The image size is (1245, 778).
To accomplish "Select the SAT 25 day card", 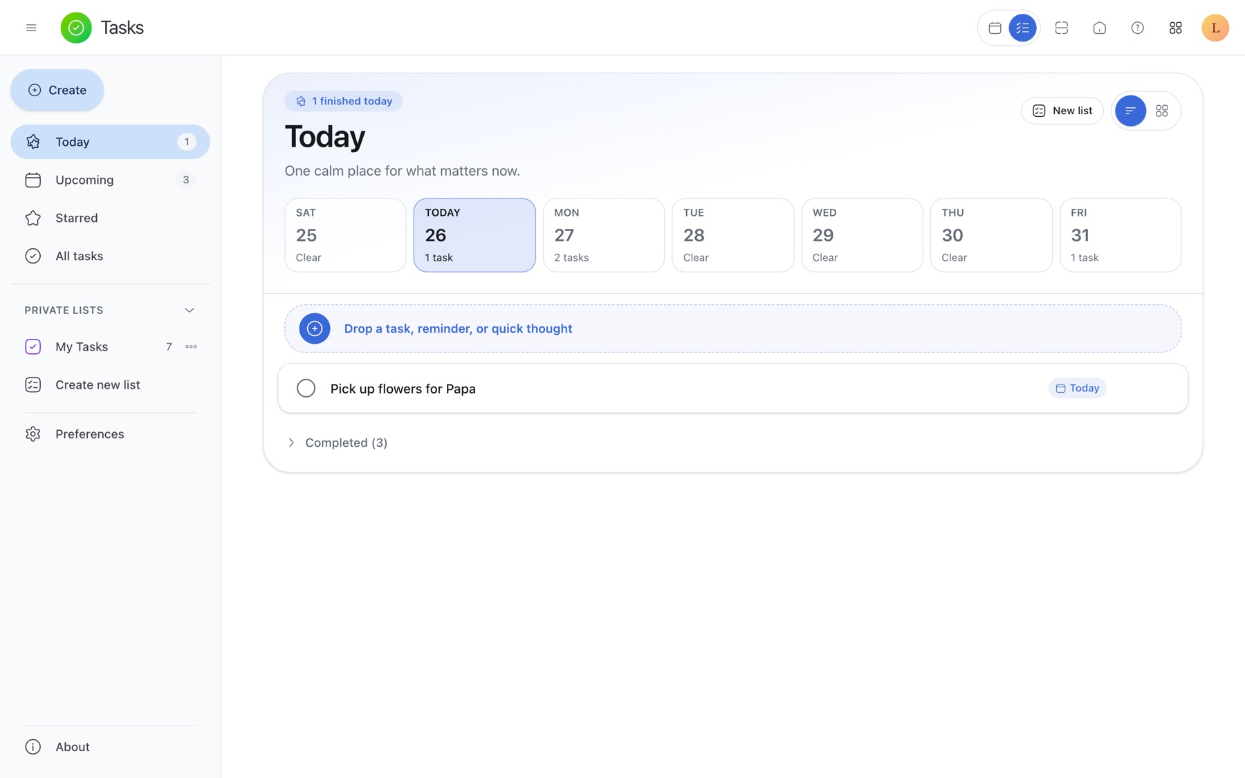I will click(x=345, y=235).
